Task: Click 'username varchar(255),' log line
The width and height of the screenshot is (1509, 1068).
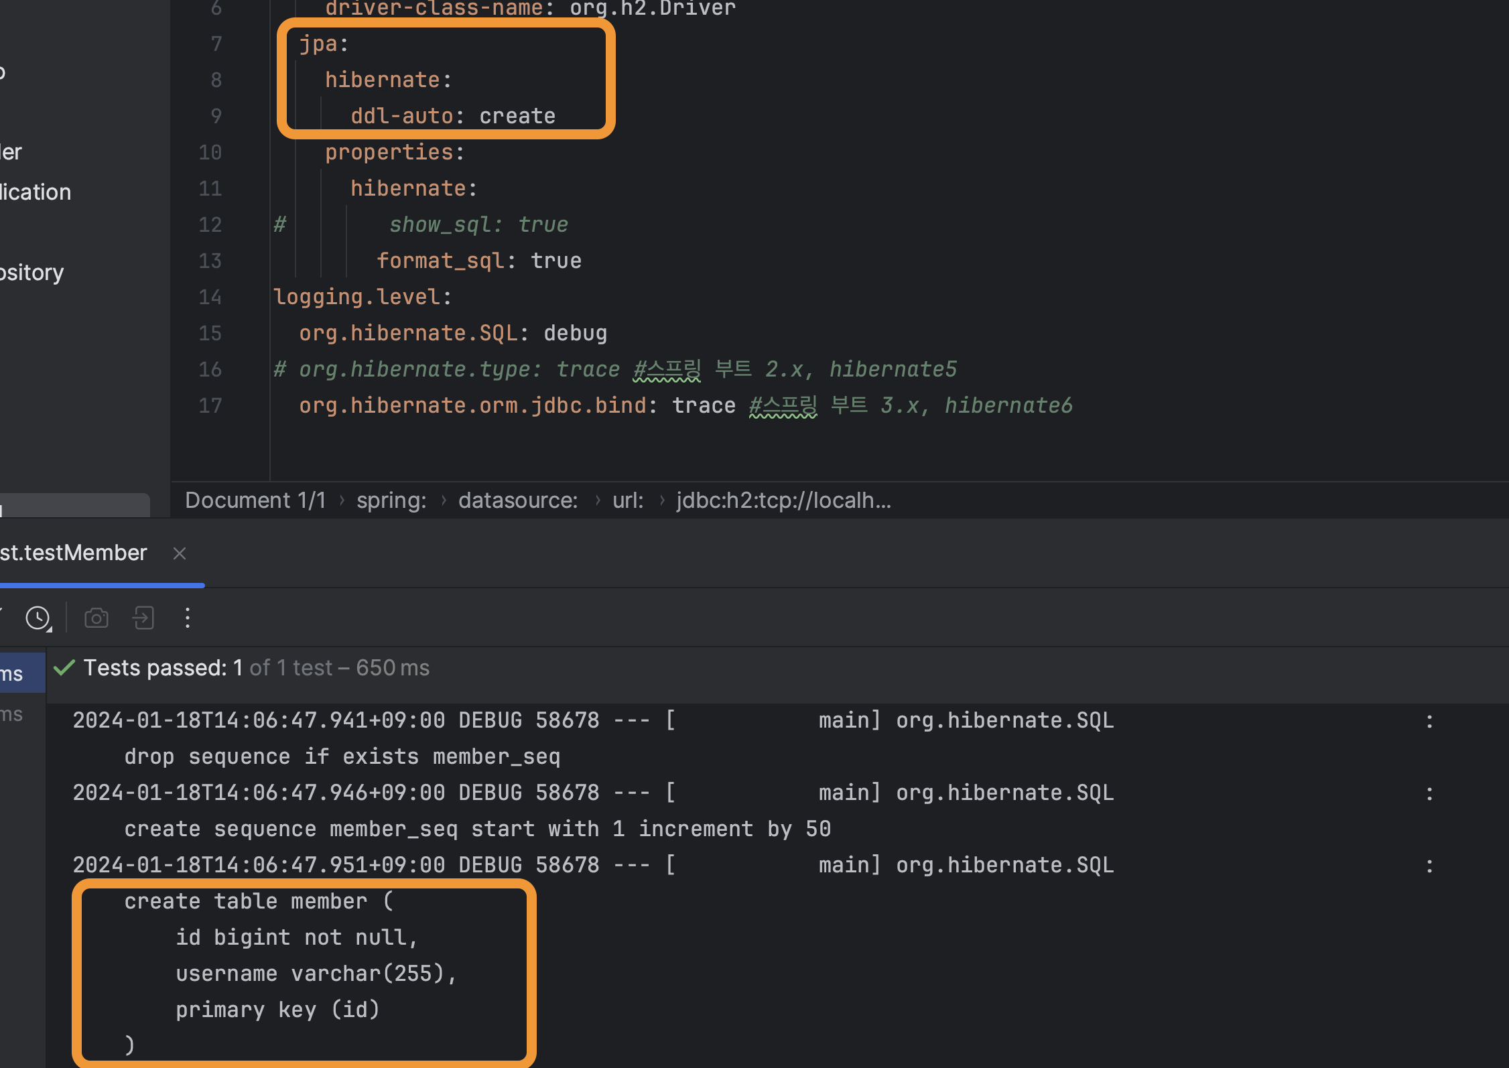Action: [316, 974]
